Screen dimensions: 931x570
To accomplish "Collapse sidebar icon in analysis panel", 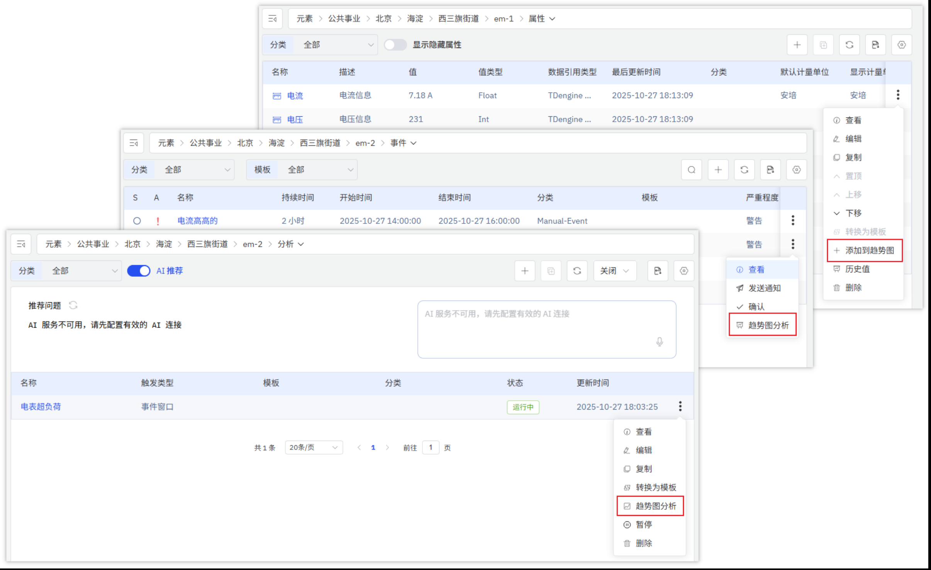I will click(x=21, y=244).
